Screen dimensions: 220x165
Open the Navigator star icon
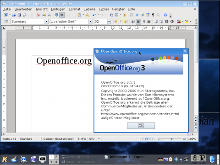tap(137, 15)
